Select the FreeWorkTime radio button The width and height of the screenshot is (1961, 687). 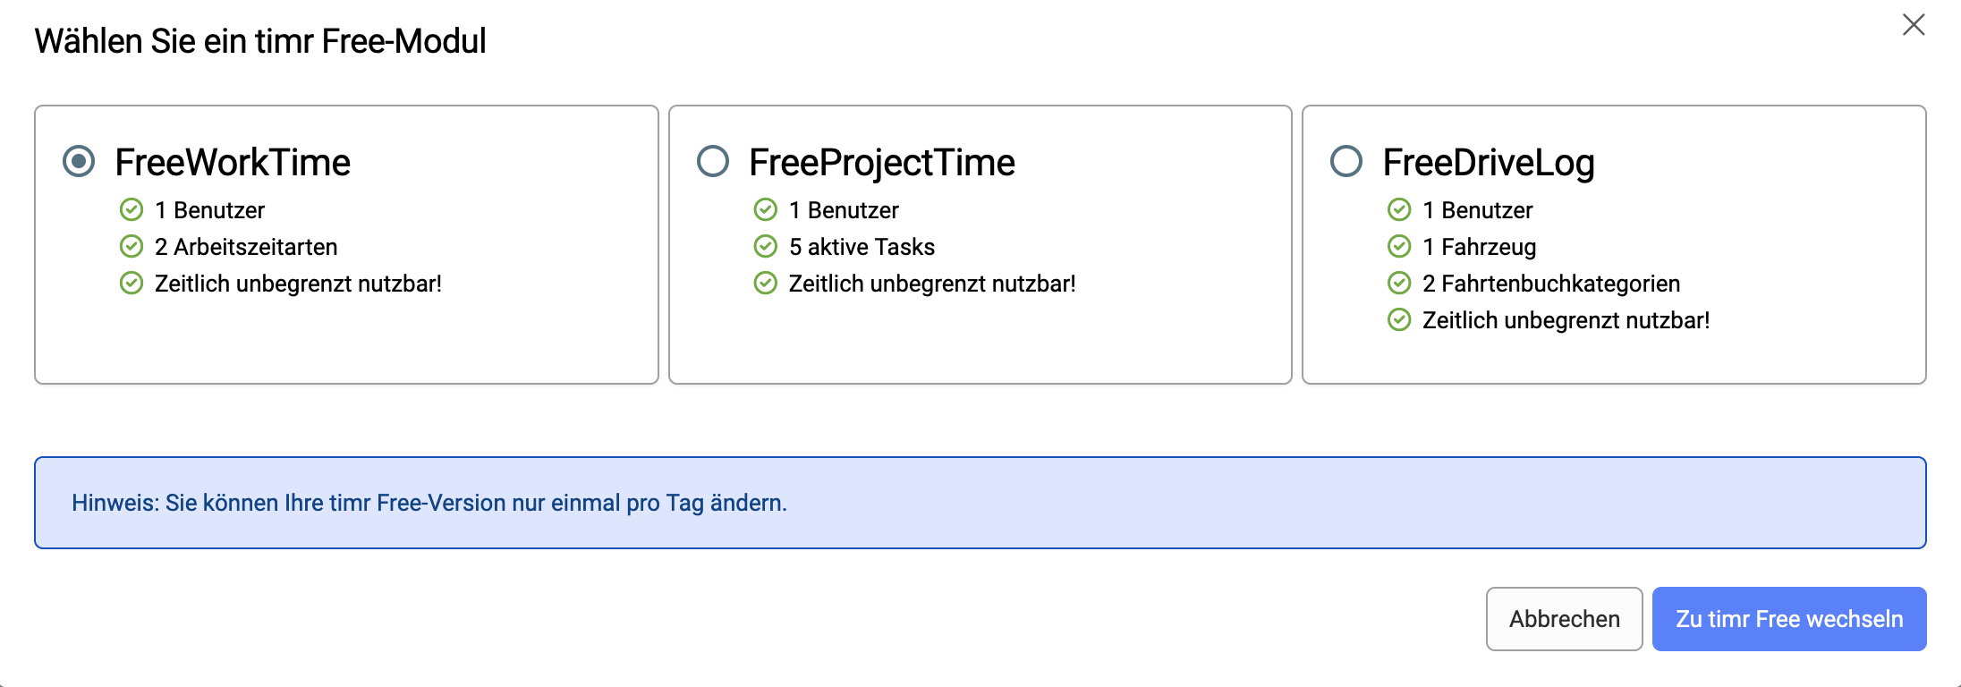[x=79, y=162]
